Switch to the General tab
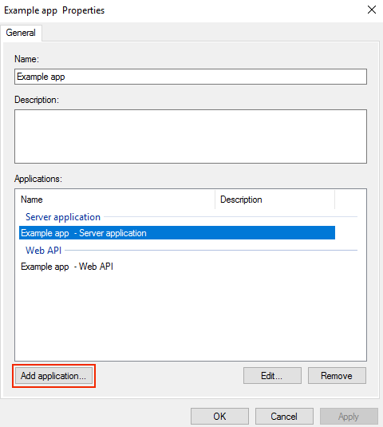383x427 pixels. click(21, 33)
